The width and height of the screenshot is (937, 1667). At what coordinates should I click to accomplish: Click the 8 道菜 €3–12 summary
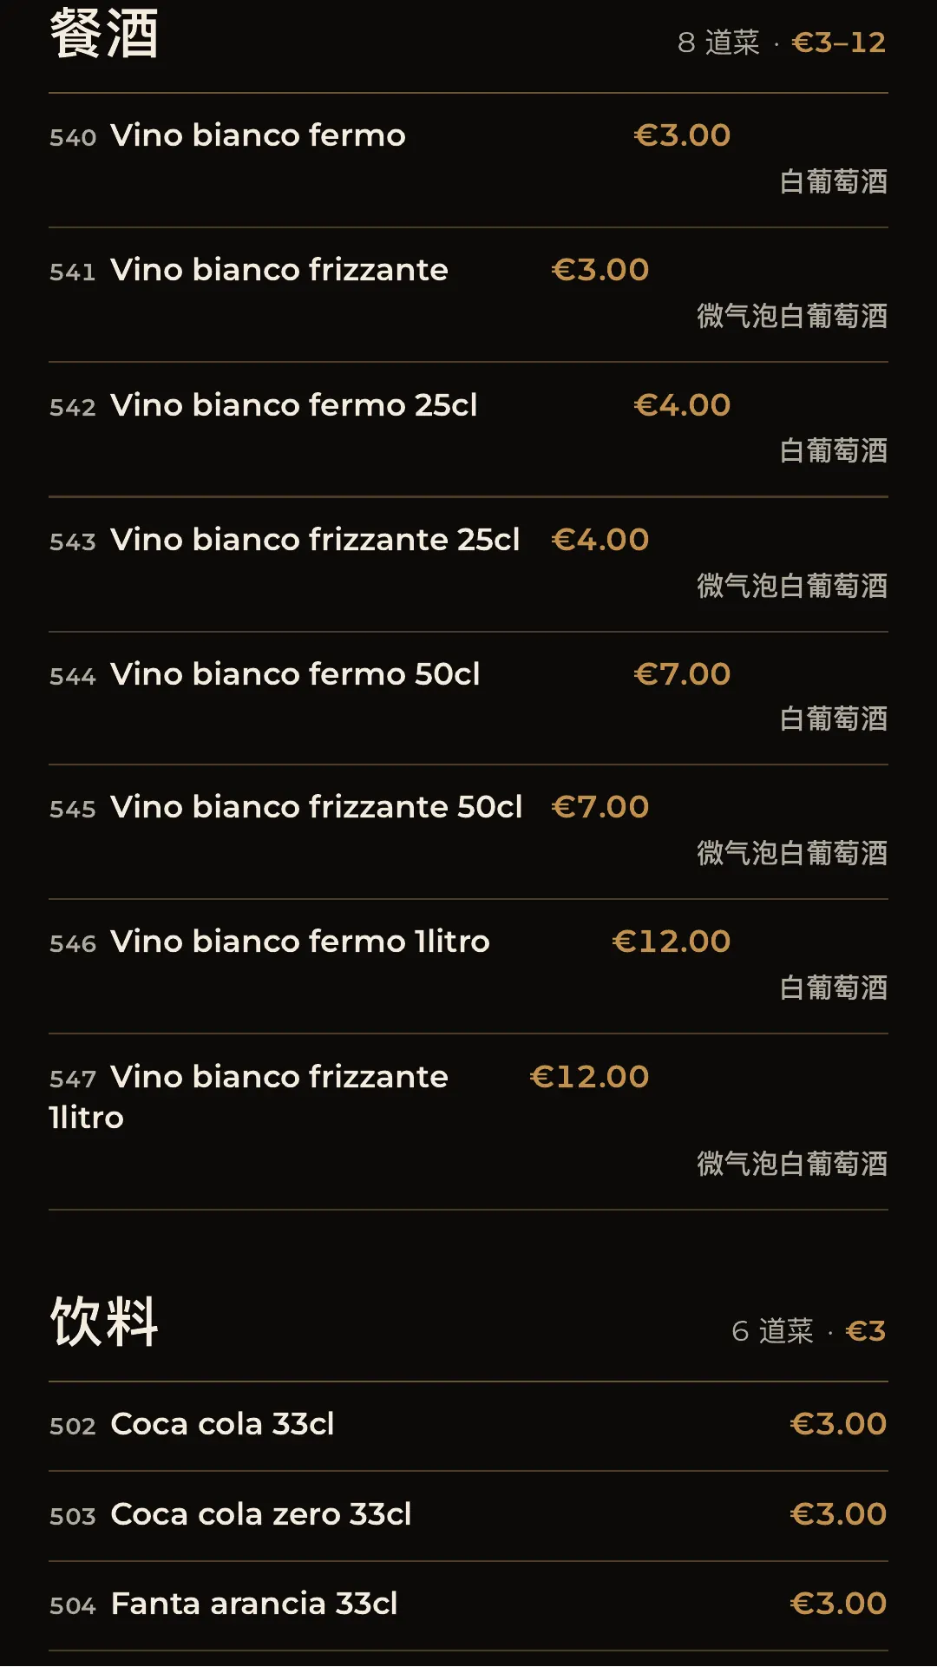(782, 43)
